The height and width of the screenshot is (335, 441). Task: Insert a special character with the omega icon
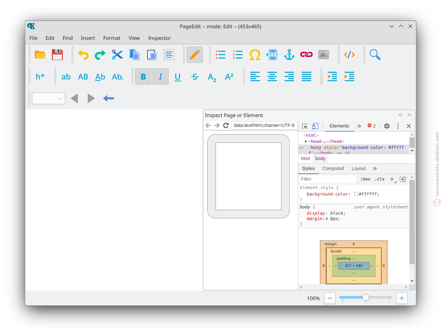pos(255,55)
